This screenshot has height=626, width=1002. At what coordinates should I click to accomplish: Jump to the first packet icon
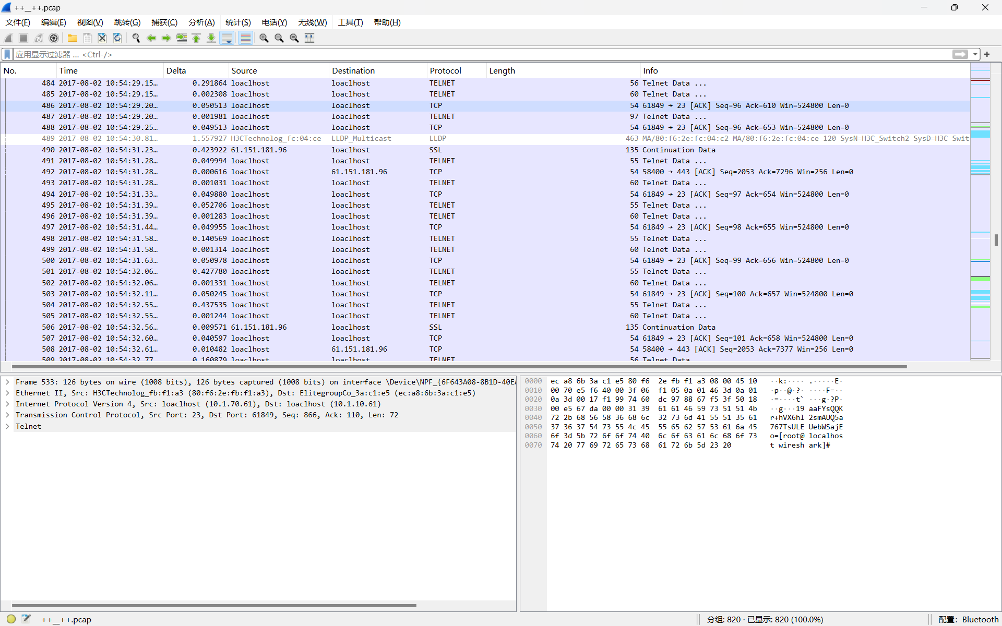coord(196,38)
